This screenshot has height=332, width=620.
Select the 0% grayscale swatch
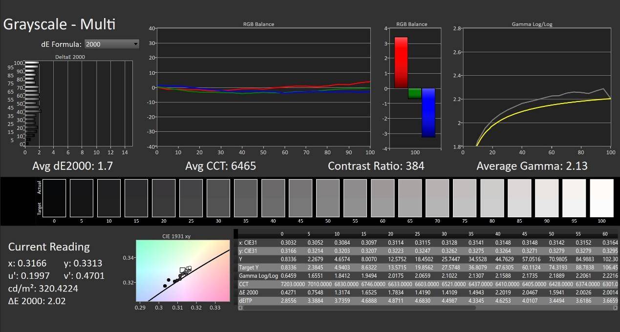point(54,197)
